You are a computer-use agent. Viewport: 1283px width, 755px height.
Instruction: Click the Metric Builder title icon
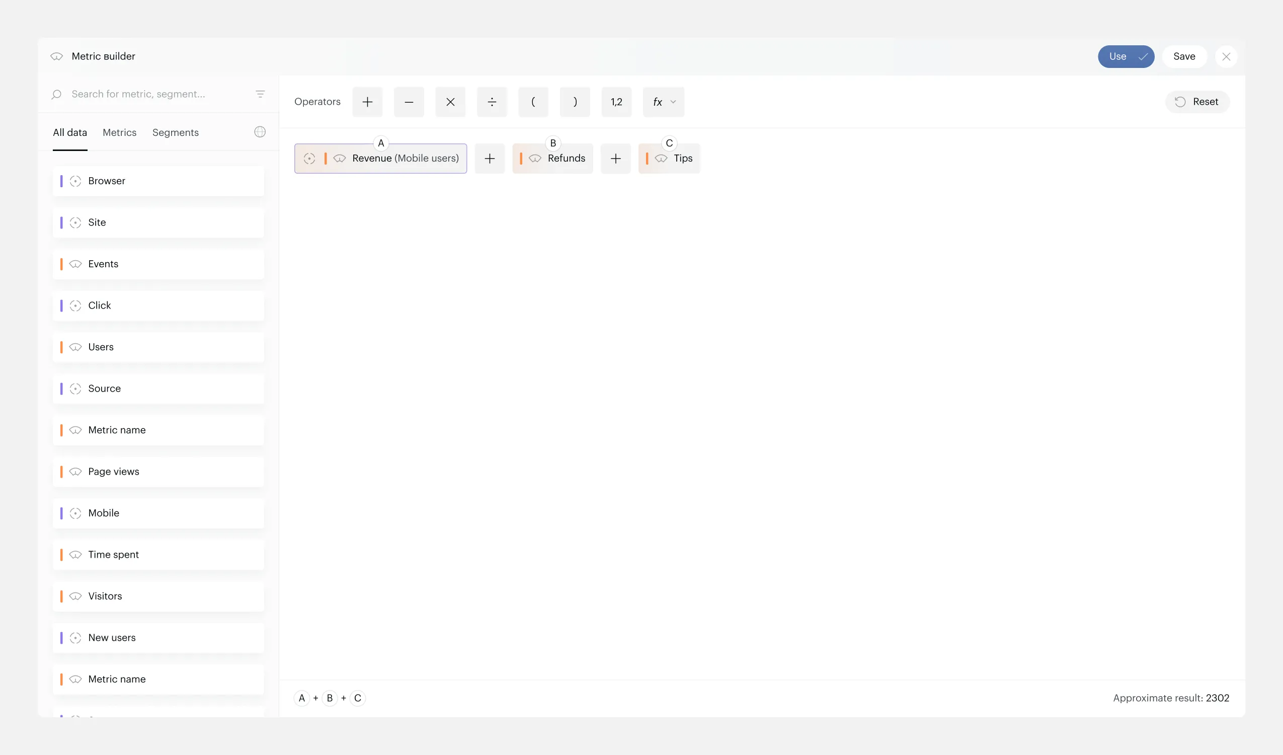coord(56,56)
